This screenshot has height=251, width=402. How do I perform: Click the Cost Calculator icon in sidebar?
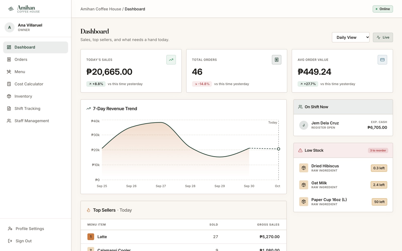pyautogui.click(x=9, y=84)
